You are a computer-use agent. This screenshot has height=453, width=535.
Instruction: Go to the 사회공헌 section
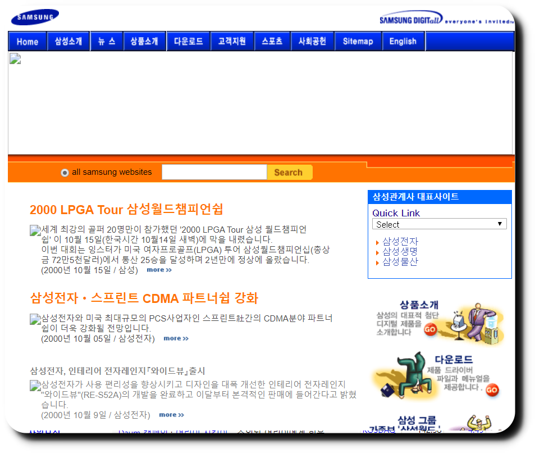(312, 42)
